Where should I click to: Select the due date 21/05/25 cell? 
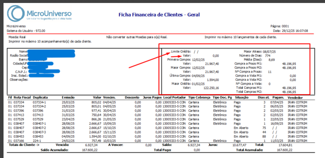click(x=109, y=119)
